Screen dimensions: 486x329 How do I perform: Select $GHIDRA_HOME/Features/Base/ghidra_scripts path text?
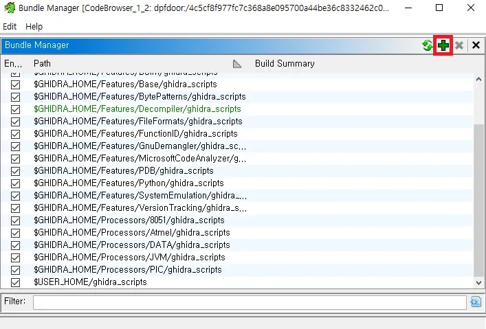tap(125, 84)
